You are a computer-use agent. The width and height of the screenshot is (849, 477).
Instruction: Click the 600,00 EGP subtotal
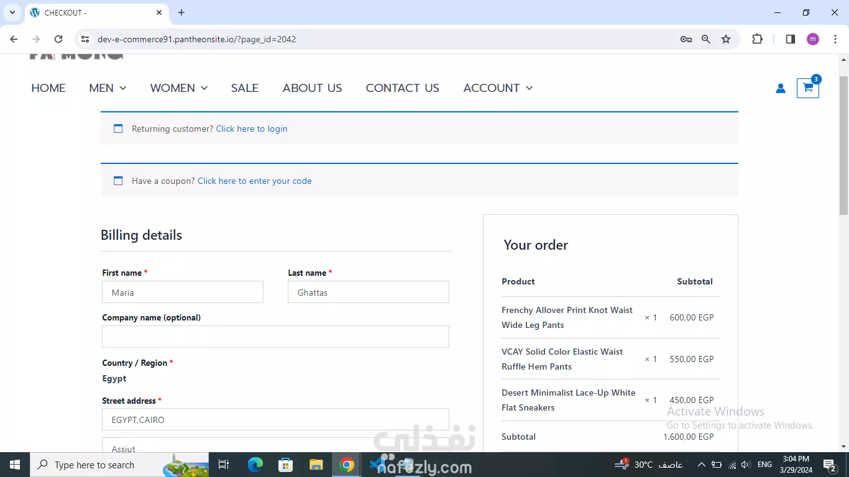coord(692,317)
